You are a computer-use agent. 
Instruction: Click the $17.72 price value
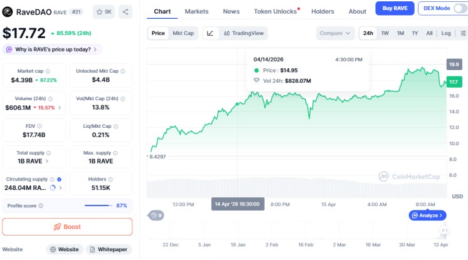24,33
